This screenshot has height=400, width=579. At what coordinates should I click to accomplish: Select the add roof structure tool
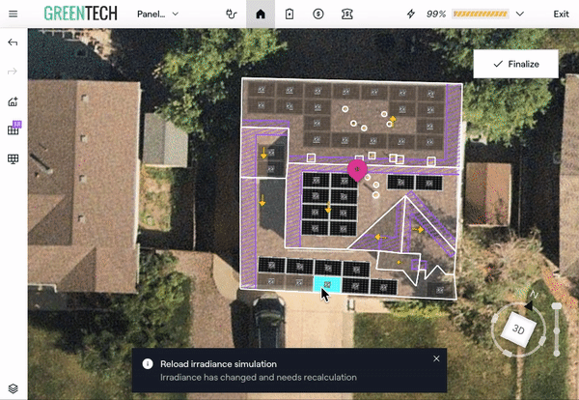tap(13, 100)
